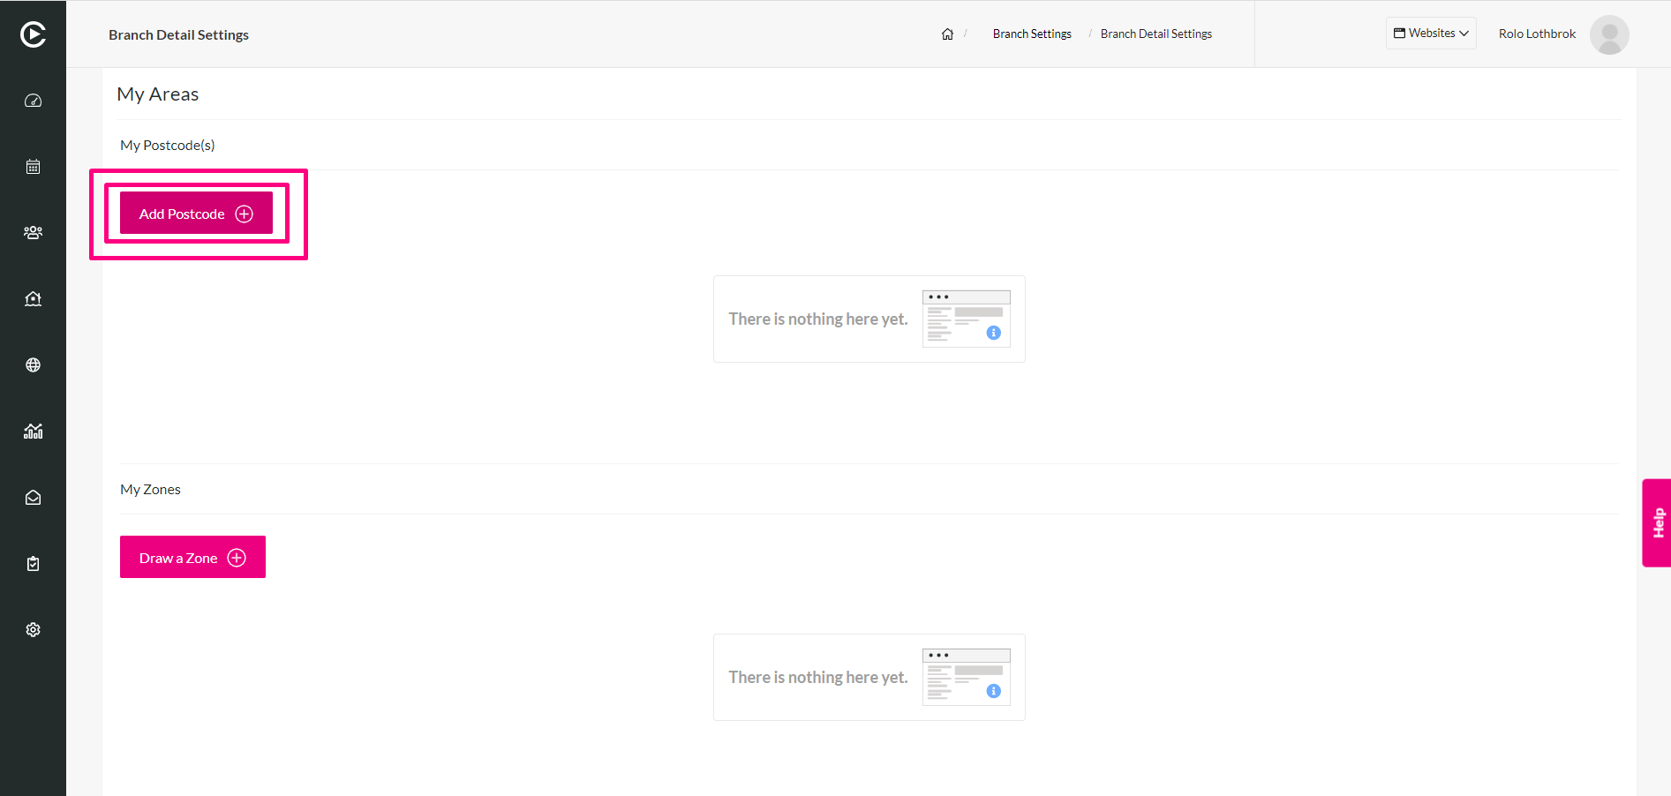This screenshot has width=1671, height=796.
Task: Open the contacts group icon in sidebar
Action: pos(33,233)
